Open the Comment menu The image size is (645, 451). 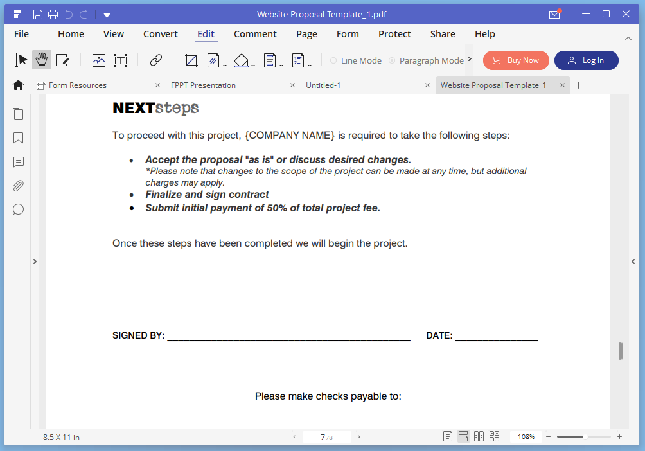click(255, 34)
